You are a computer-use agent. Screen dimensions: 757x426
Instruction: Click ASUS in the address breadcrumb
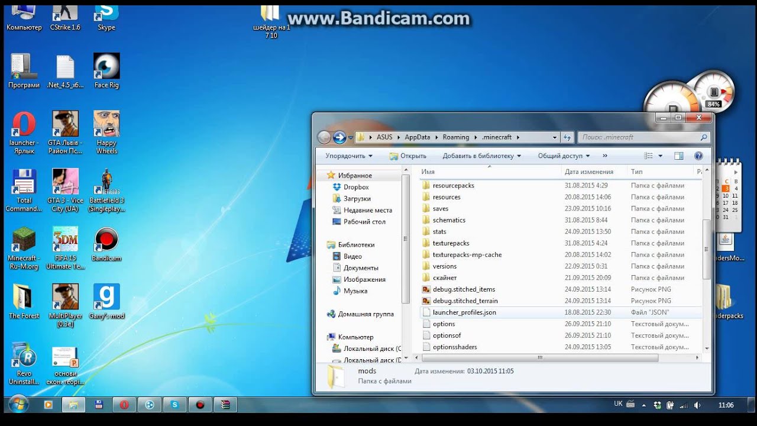pyautogui.click(x=384, y=137)
